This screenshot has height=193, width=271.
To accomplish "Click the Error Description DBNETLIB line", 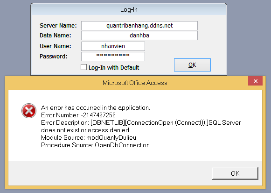I will (x=141, y=123).
